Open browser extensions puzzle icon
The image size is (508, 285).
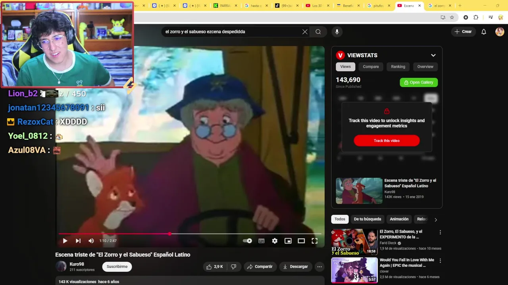click(476, 17)
